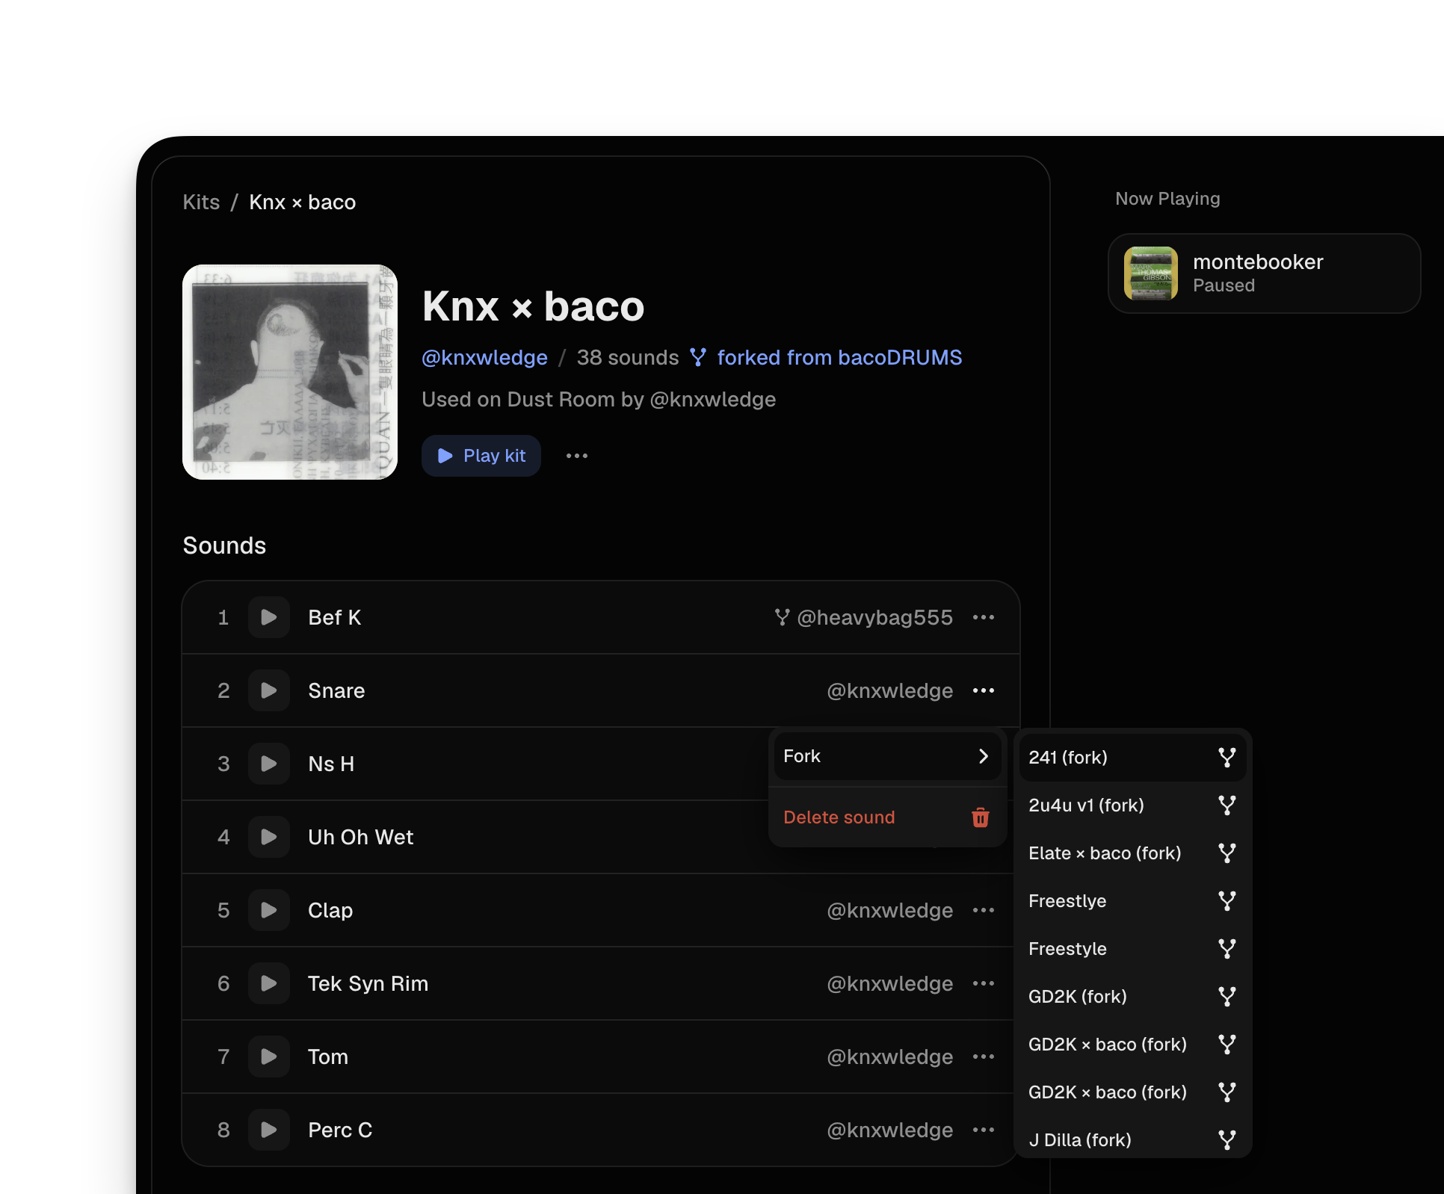Viewport: 1444px width, 1194px height.
Task: Open more options for Snare row
Action: pyautogui.click(x=984, y=690)
